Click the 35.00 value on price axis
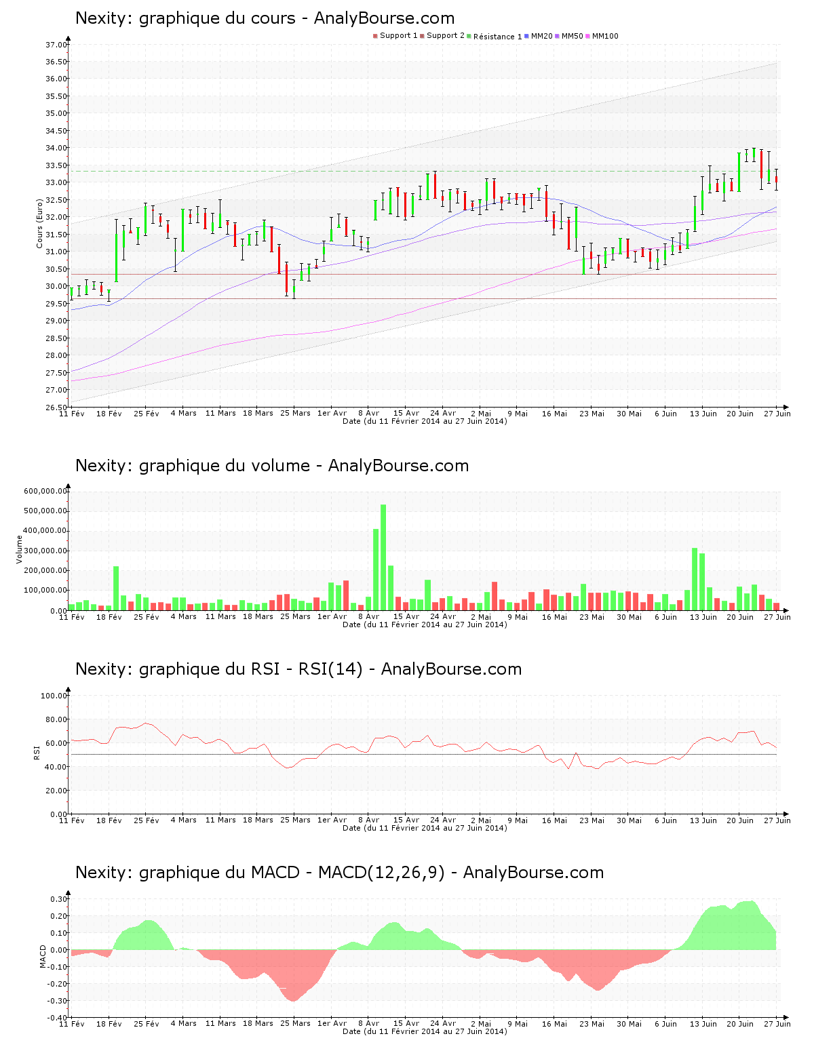The height and width of the screenshot is (1051, 814). click(56, 114)
